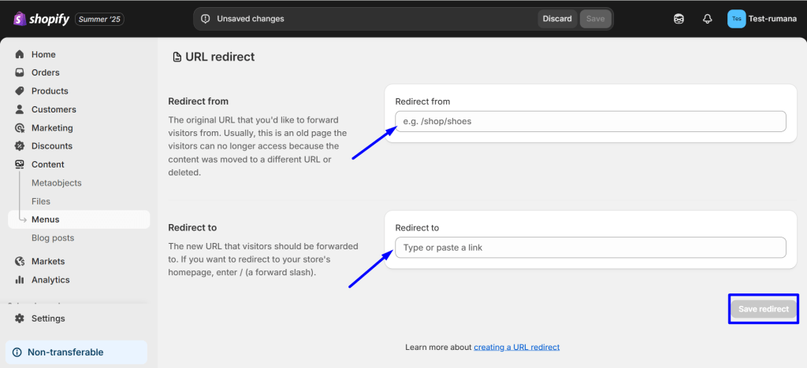Click the Content icon in sidebar
Image resolution: width=807 pixels, height=368 pixels.
(20, 164)
